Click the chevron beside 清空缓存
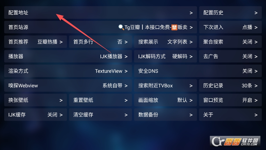 126,115
